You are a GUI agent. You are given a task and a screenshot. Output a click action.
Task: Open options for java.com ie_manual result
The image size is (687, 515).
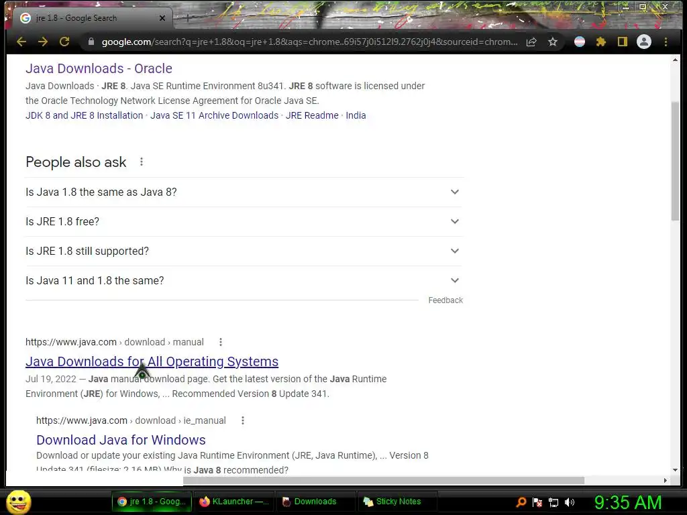(242, 421)
